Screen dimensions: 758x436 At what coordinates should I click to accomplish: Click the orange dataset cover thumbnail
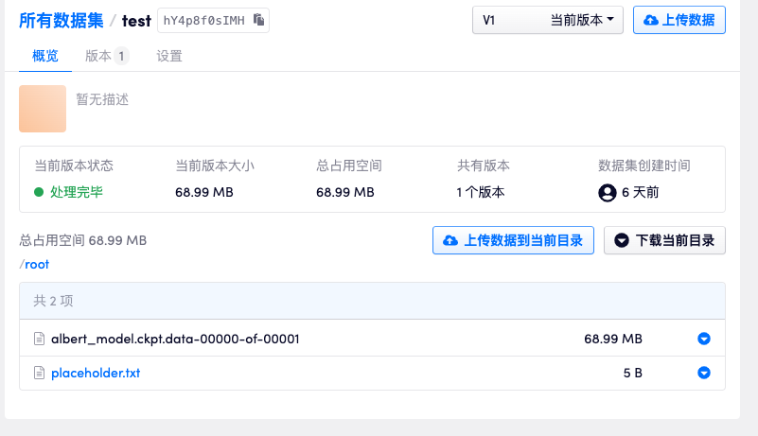(x=43, y=109)
